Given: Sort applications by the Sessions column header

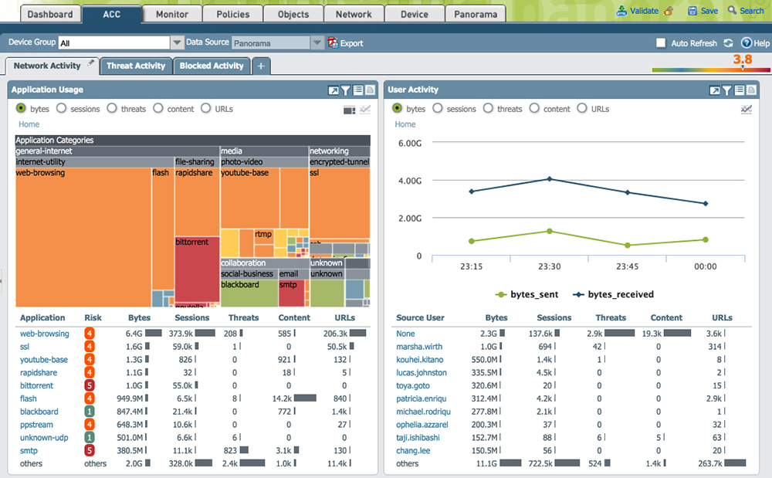Looking at the screenshot, I should [x=192, y=318].
